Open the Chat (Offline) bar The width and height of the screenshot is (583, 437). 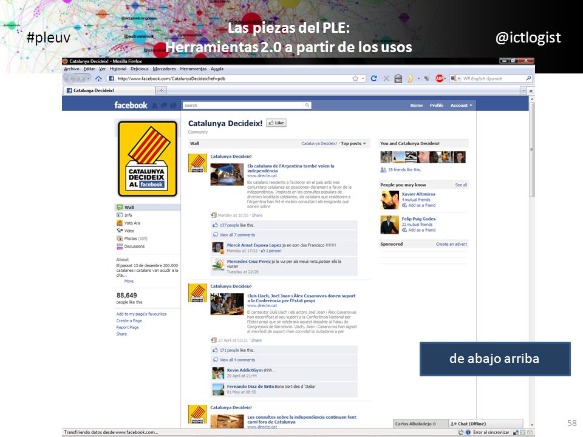486,424
